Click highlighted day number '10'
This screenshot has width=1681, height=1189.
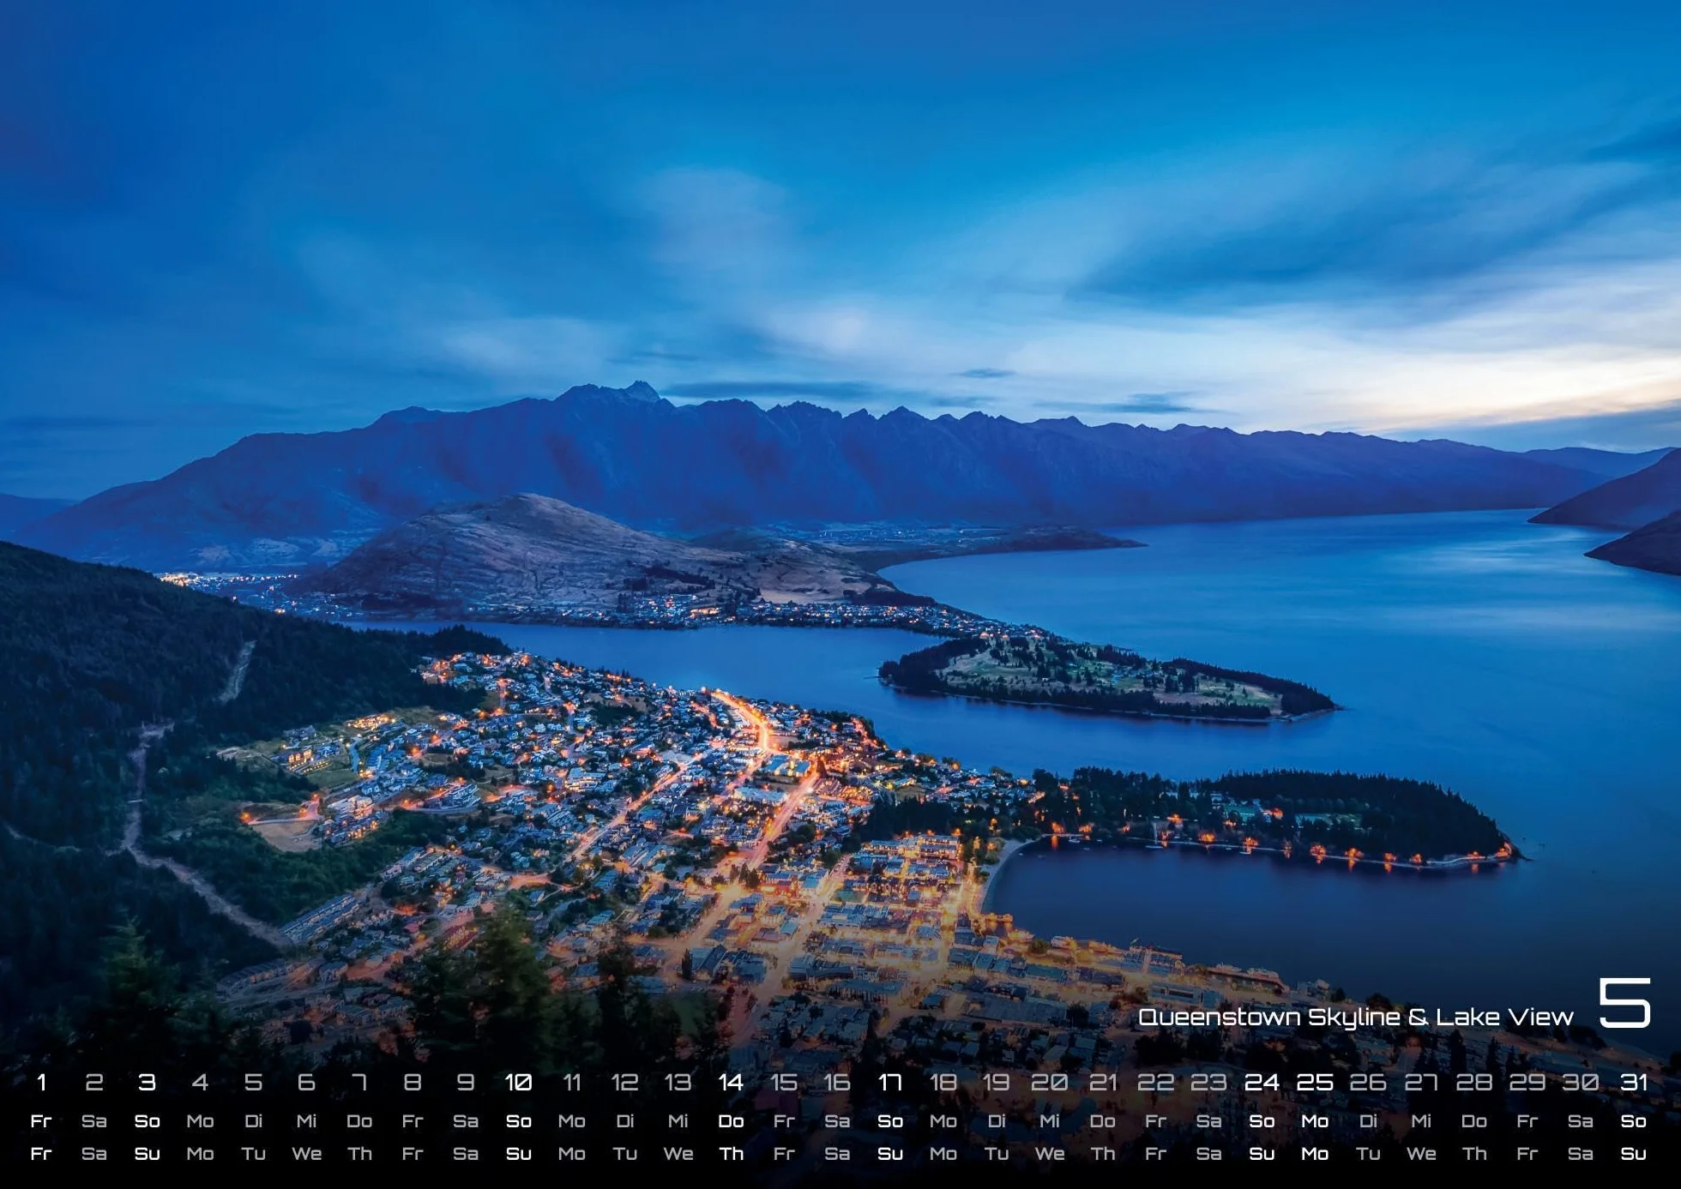(518, 1083)
